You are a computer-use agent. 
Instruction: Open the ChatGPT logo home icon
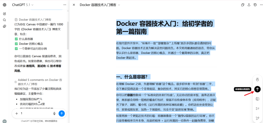click(5, 5)
